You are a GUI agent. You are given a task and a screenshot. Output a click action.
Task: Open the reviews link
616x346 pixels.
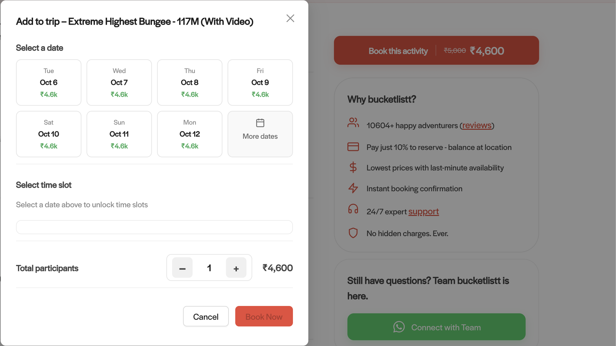tap(477, 125)
